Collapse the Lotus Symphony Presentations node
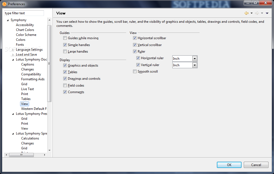The width and height of the screenshot is (274, 174). pos(13,114)
